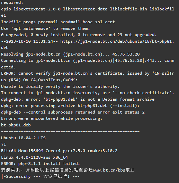The height and width of the screenshot is (183, 179).
Task: Click the 'Ubuntu 18.04.2 LTS' line
Action: [x=23, y=138]
